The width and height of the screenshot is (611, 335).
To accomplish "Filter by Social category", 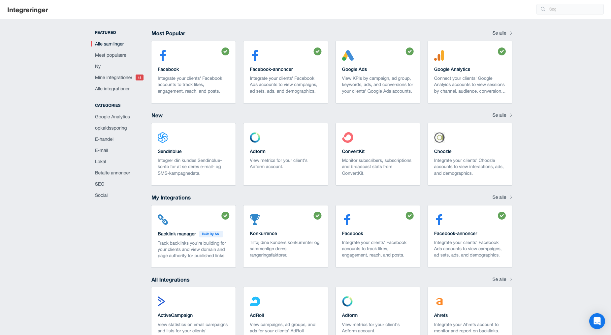I will pyautogui.click(x=101, y=195).
